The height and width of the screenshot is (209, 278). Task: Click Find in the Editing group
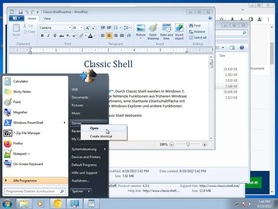coord(195,26)
